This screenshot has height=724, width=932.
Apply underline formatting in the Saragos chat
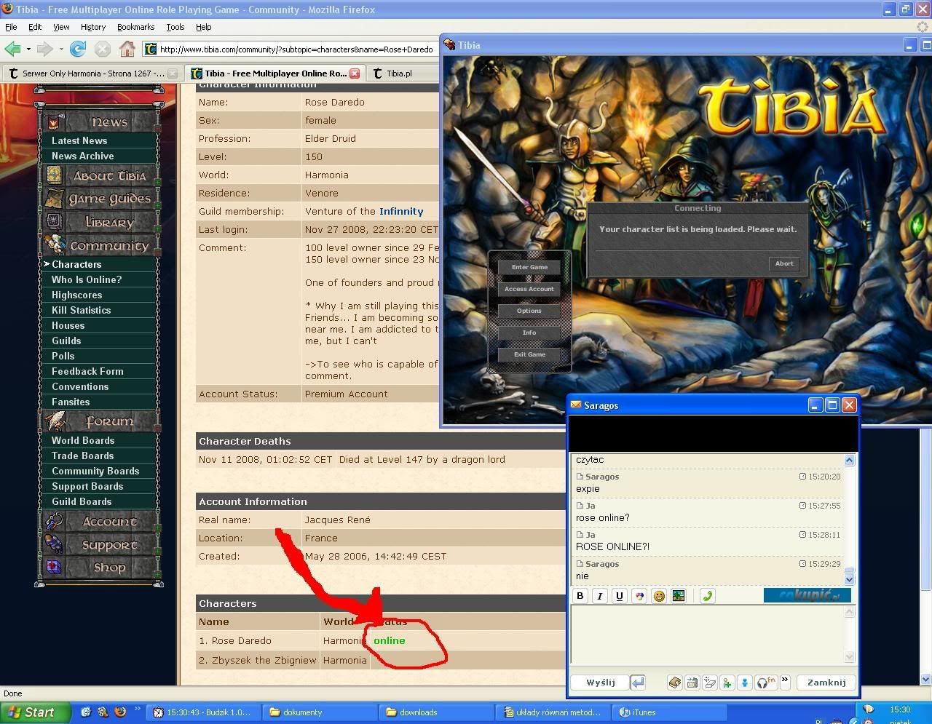[x=620, y=595]
